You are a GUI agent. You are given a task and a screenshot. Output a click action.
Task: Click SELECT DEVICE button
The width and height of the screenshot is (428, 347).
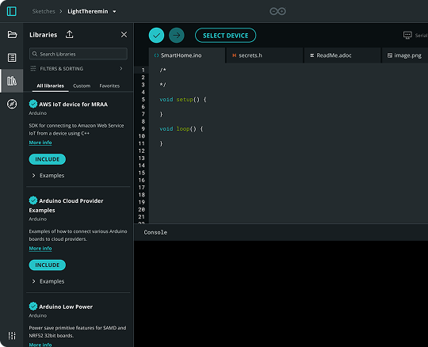[225, 36]
